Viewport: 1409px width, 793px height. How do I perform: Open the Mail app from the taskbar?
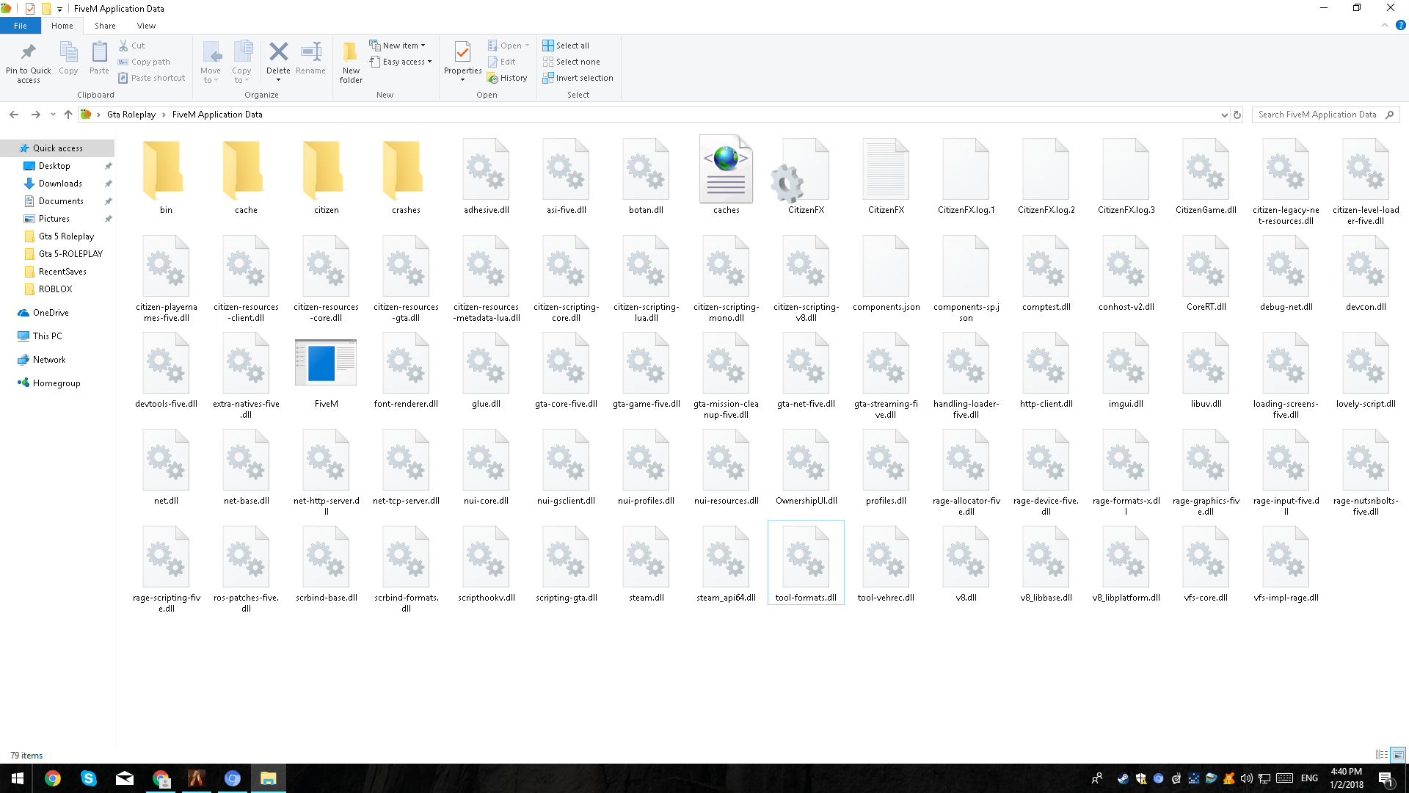click(125, 778)
